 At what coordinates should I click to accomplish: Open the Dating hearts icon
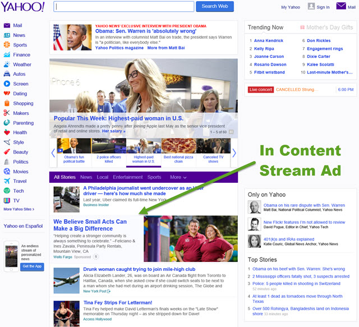[7, 94]
